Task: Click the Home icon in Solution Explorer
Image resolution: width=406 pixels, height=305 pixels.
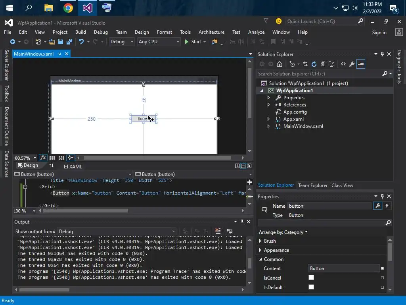Action: click(280, 64)
